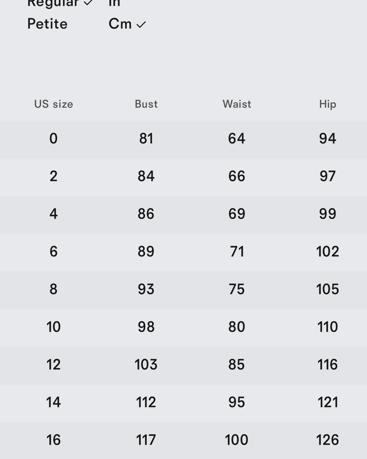Select the US size 2 row

click(x=183, y=178)
